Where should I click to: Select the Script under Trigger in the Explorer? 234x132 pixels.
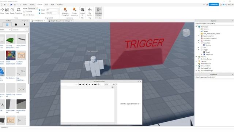208,52
